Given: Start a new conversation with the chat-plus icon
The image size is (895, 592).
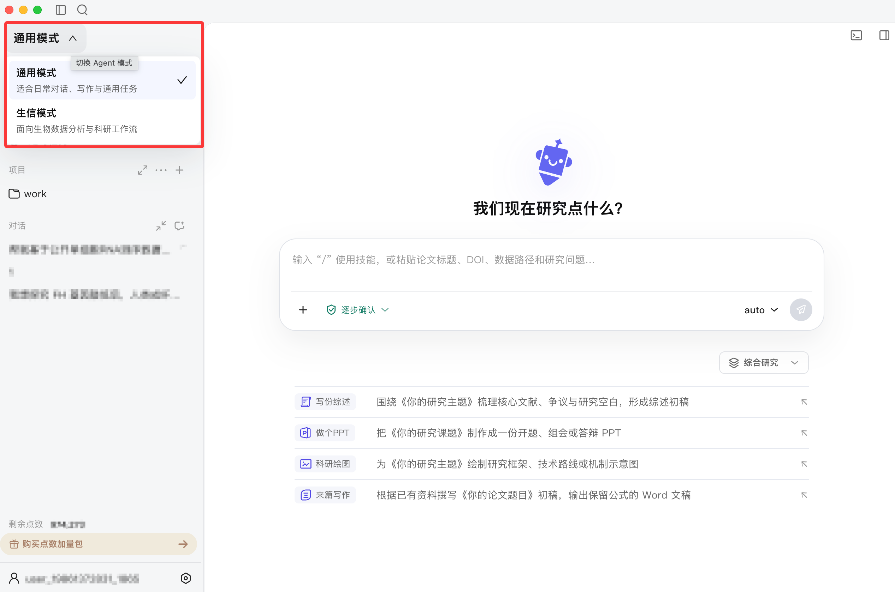Looking at the screenshot, I should pyautogui.click(x=179, y=226).
